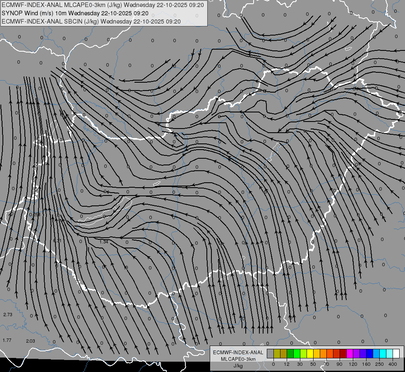The image size is (405, 372).
Task: Click the map value 2.03
Action: pos(31,341)
